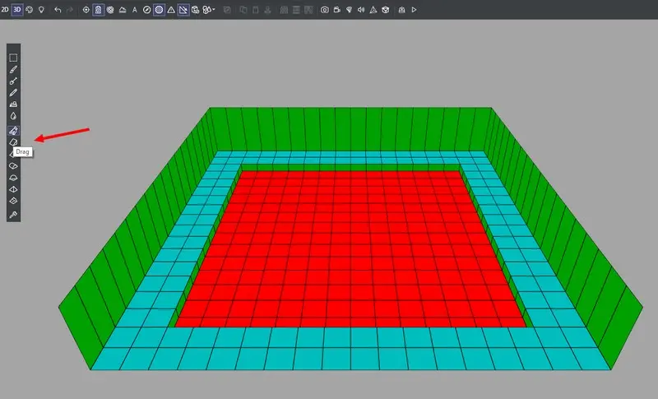Image resolution: width=658 pixels, height=399 pixels.
Task: Select the rectangular selection tool
Action: click(13, 58)
